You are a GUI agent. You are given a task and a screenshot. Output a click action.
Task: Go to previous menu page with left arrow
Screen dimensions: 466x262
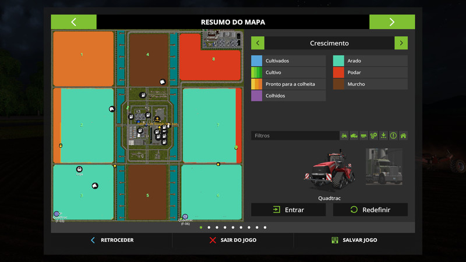click(73, 22)
